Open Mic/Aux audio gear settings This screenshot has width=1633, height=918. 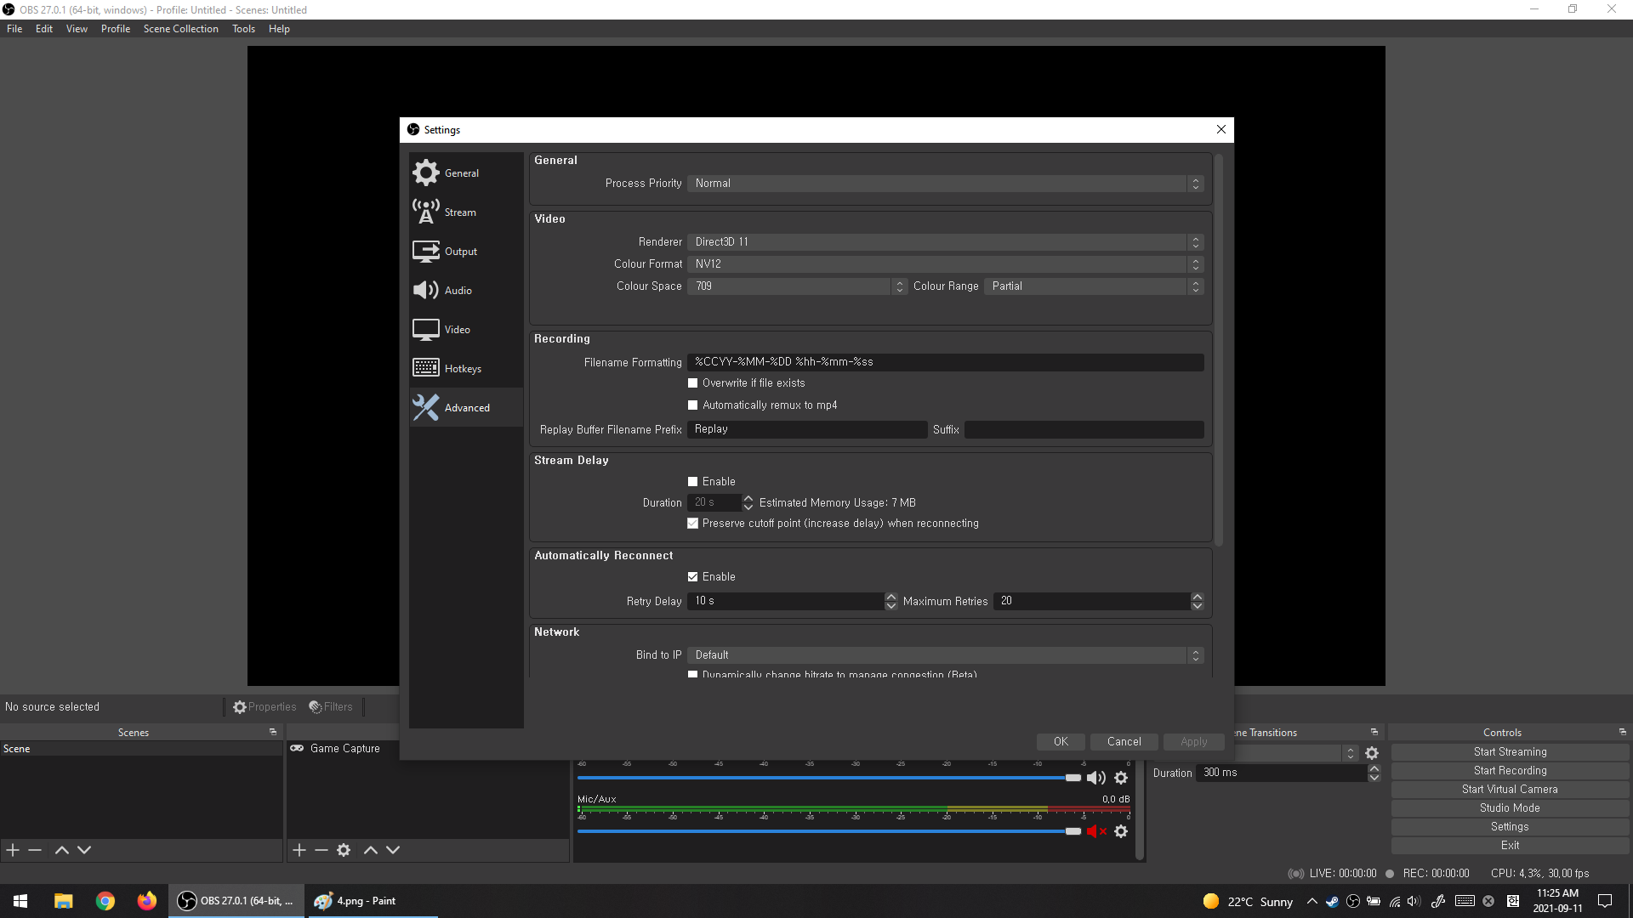click(x=1121, y=831)
